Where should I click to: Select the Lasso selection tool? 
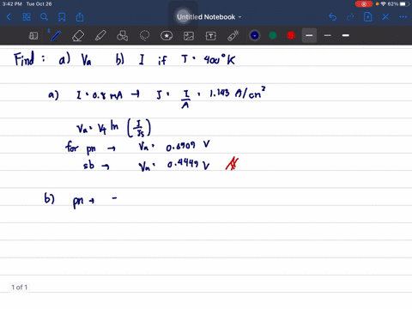144,36
